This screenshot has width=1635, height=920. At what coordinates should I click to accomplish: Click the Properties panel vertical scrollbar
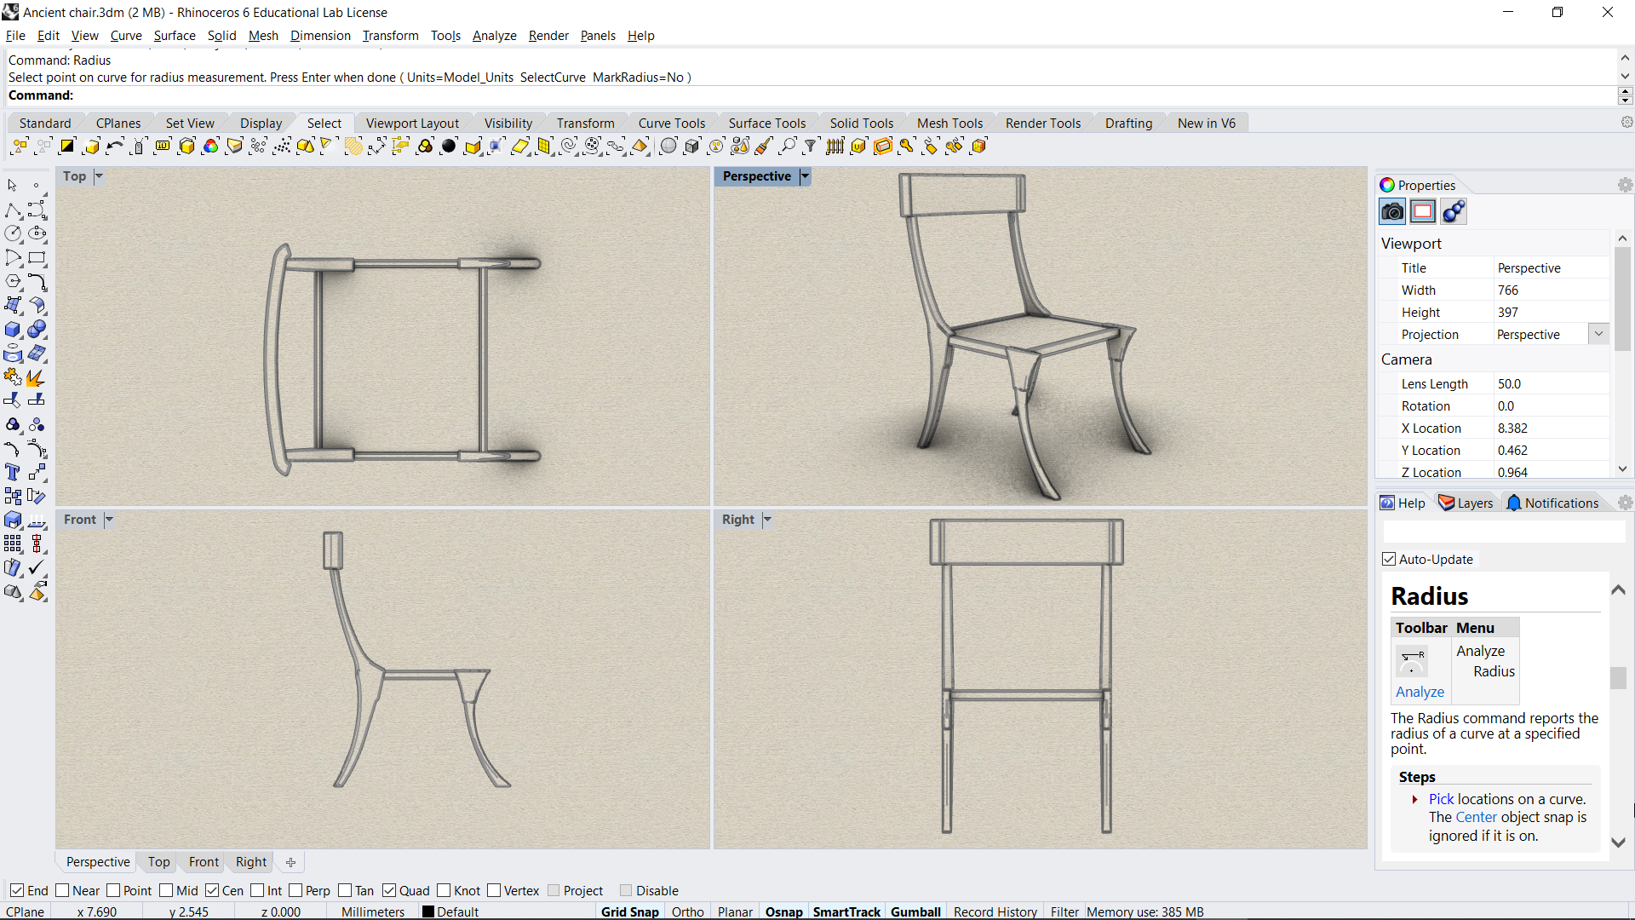click(x=1622, y=298)
